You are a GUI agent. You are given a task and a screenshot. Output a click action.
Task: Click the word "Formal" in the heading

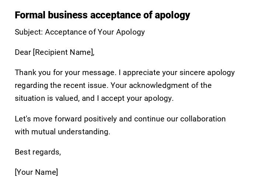pyautogui.click(x=30, y=15)
